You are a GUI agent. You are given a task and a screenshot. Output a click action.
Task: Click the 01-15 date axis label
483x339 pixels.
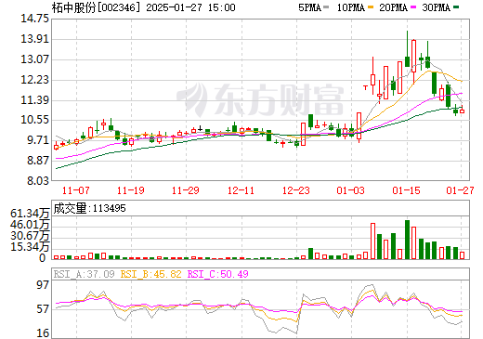(406, 190)
